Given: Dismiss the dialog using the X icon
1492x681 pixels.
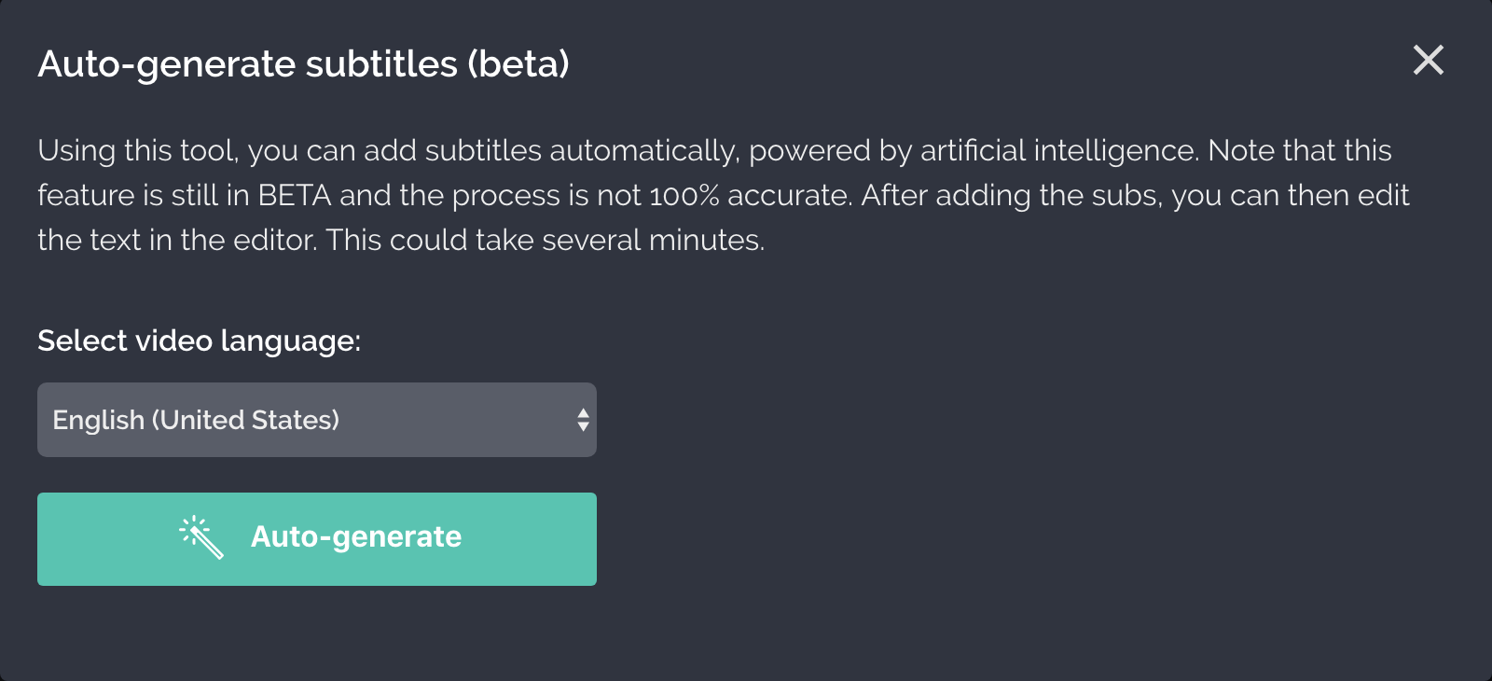Looking at the screenshot, I should coord(1428,61).
